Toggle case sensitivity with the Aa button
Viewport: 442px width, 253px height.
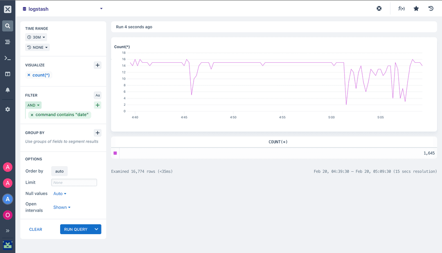pos(97,95)
